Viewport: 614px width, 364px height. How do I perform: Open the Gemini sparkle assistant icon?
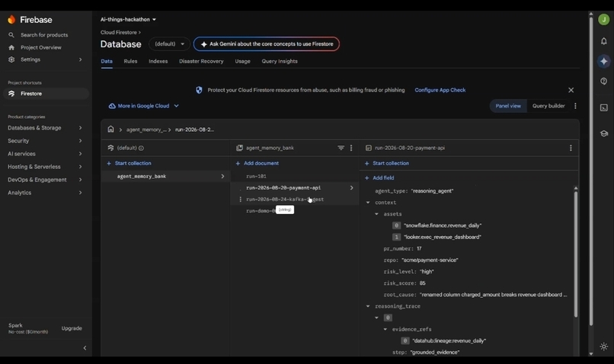click(x=603, y=61)
